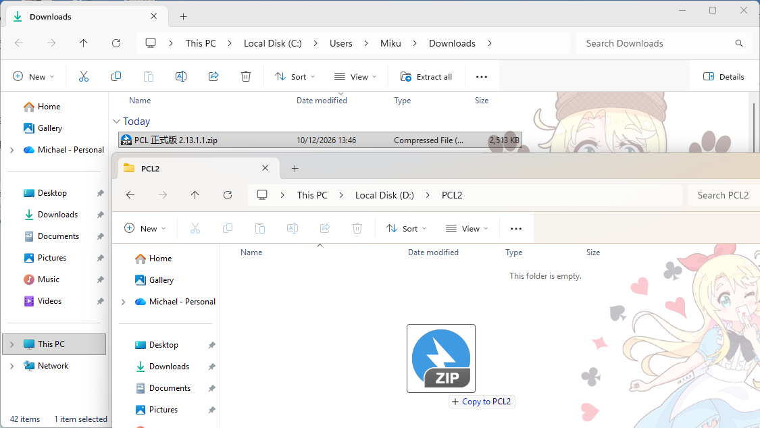Screen dimensions: 760x428
Task: Select Miku in Downloads address bar
Action: [x=390, y=43]
